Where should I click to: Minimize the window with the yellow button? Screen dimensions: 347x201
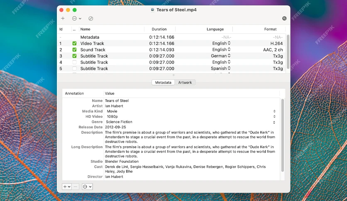pyautogui.click(x=68, y=10)
